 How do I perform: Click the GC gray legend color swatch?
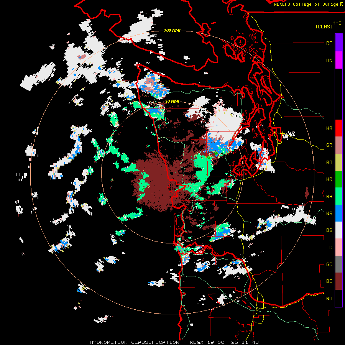click(338, 264)
